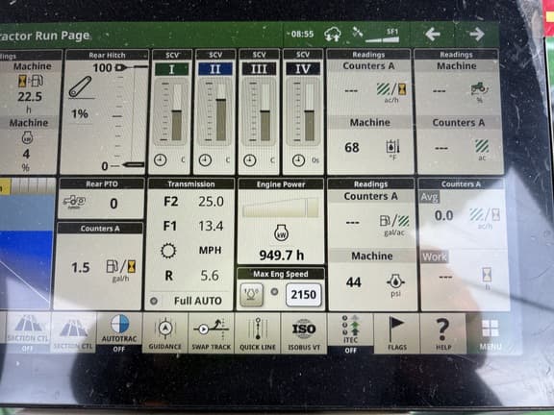Viewport: 554px width, 415px height.
Task: Go to previous run page arrow
Action: [x=433, y=35]
